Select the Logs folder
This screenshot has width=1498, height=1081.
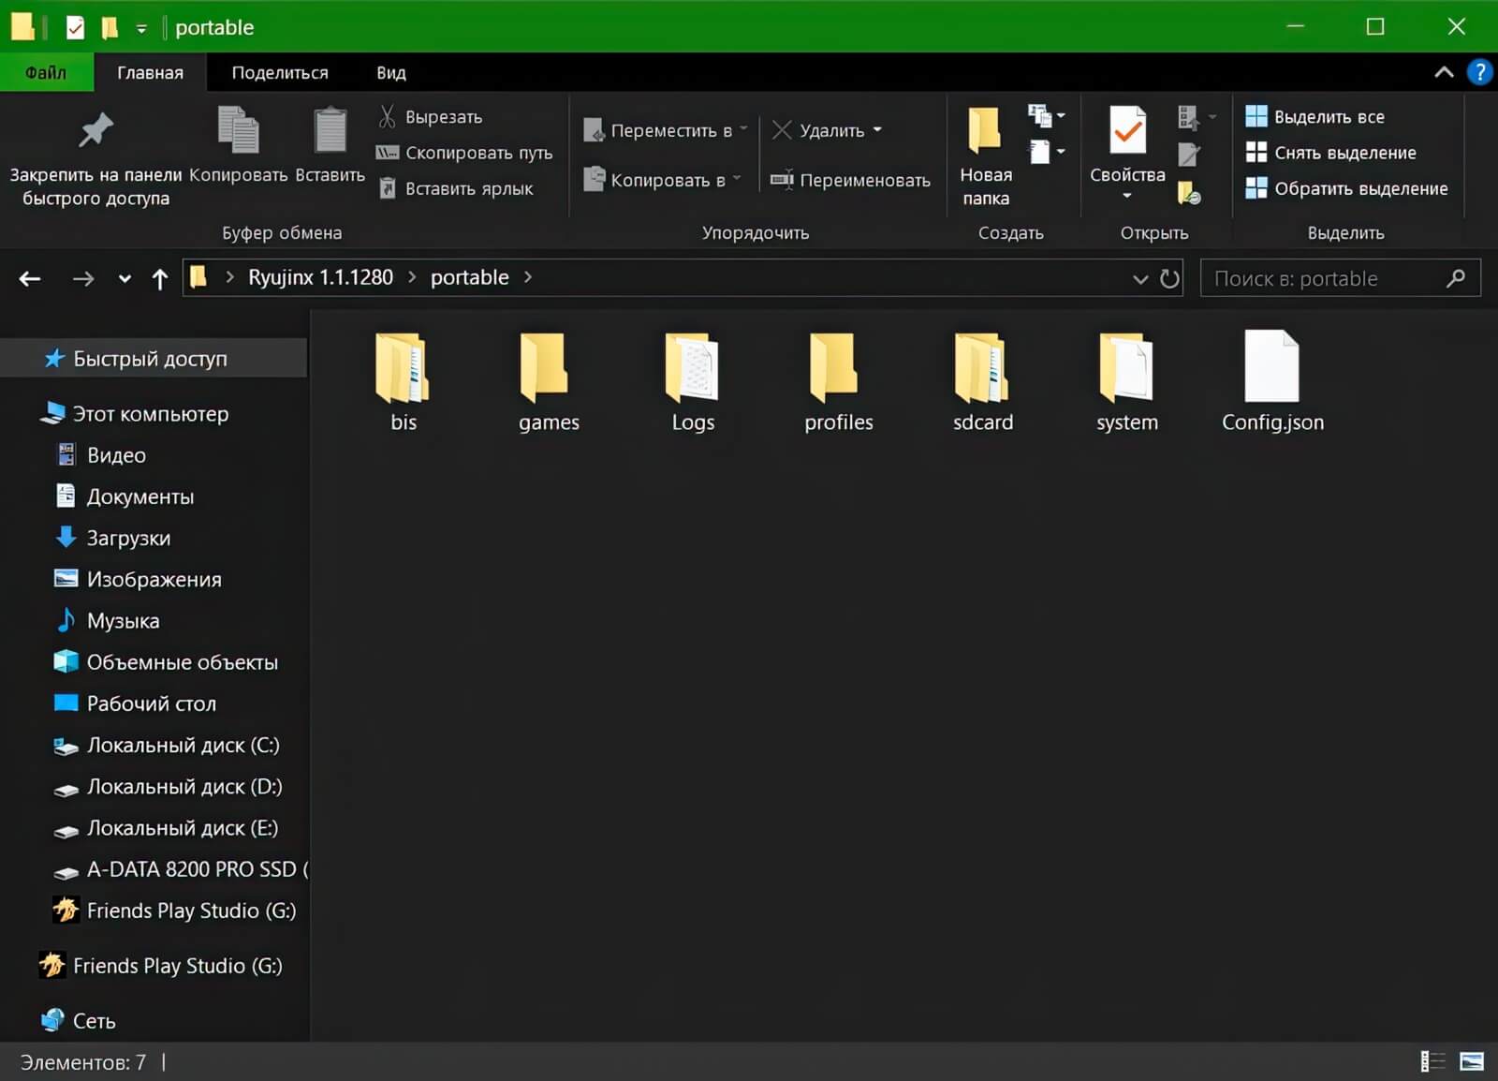click(693, 381)
